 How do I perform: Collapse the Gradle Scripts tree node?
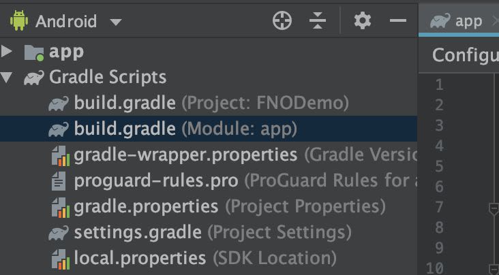pyautogui.click(x=6, y=78)
